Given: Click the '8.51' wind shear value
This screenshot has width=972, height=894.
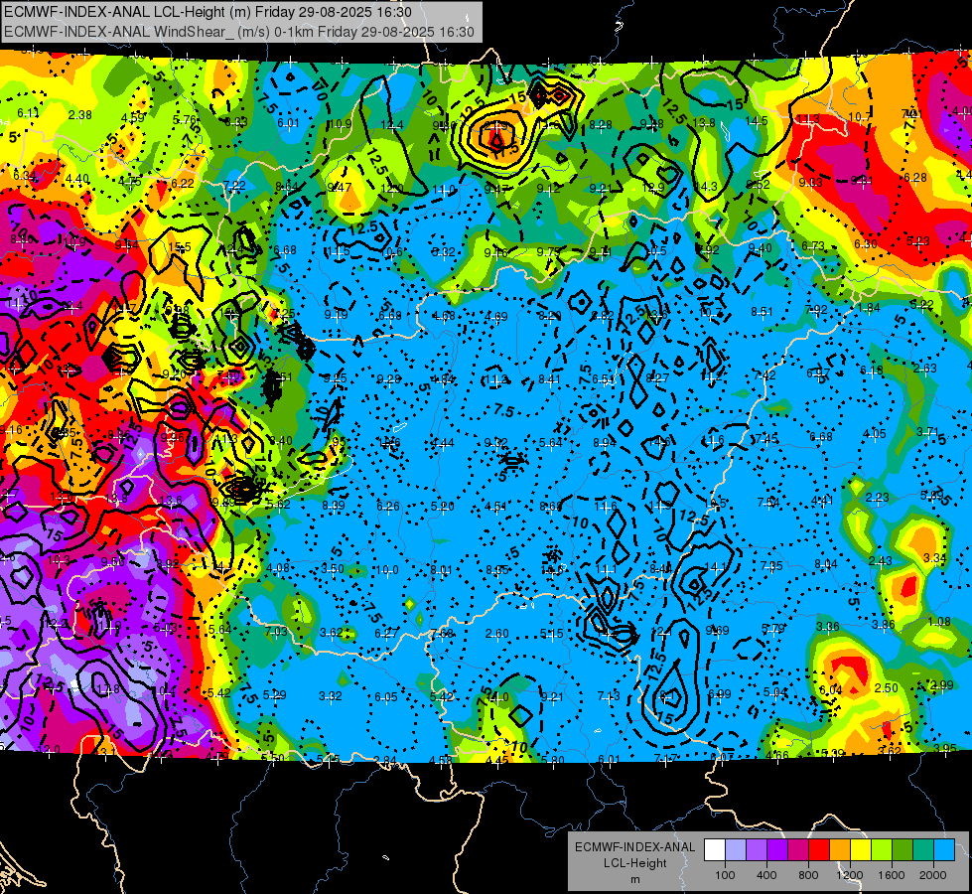Looking at the screenshot, I should coord(762,312).
